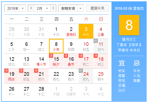The width and height of the screenshot is (148, 102).
Task: Select February 9 廿四
Action: [71, 46]
